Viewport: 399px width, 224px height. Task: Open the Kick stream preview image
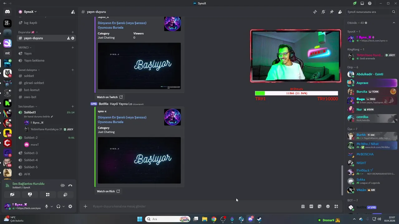tap(139, 160)
